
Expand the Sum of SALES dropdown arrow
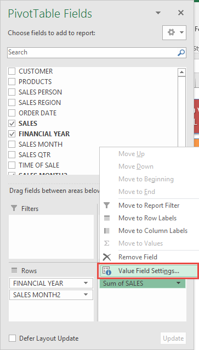pyautogui.click(x=178, y=283)
